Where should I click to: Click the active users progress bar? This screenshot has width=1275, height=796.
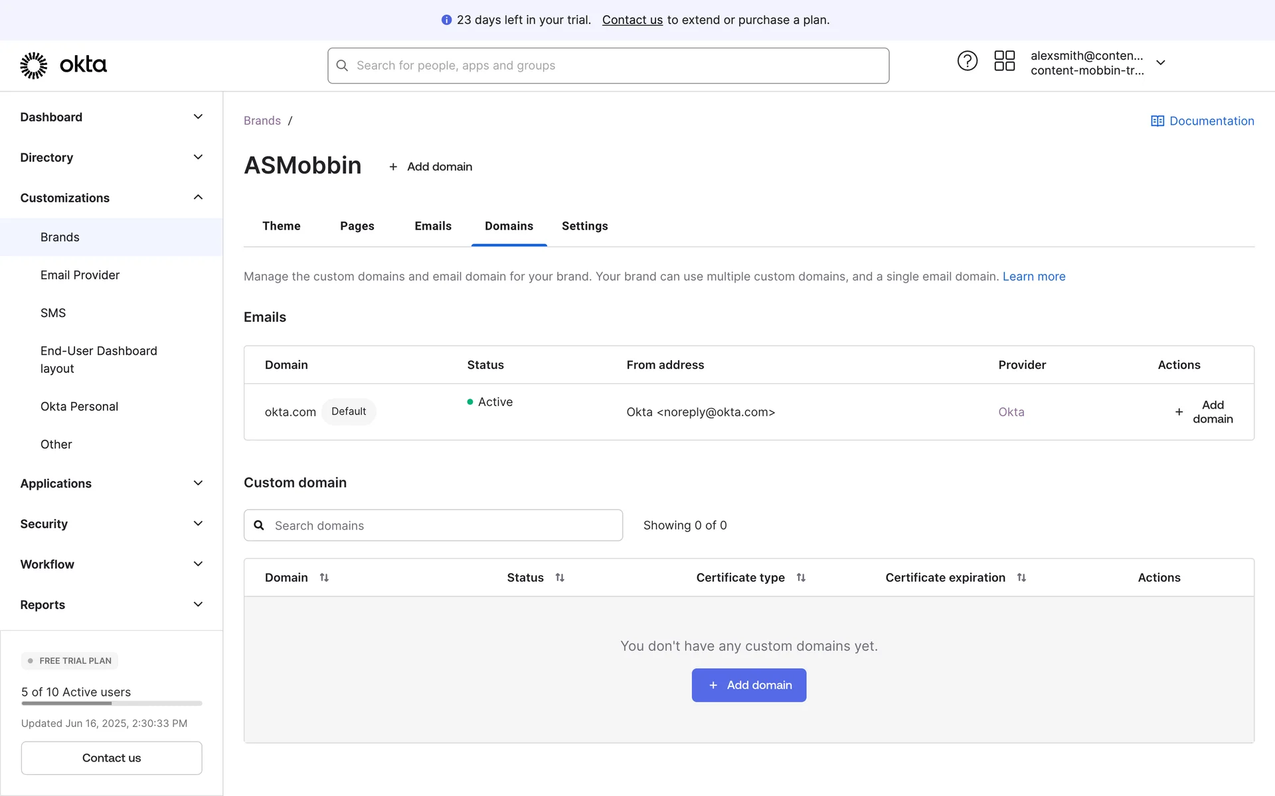(112, 703)
